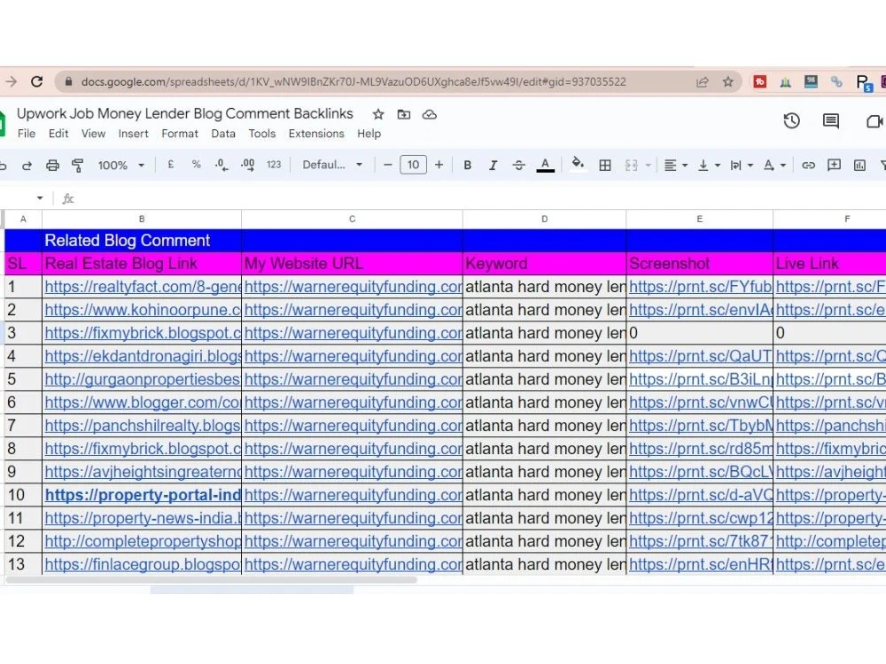Viewport: 886px width, 664px height.
Task: Decrease decimal places
Action: [x=221, y=165]
